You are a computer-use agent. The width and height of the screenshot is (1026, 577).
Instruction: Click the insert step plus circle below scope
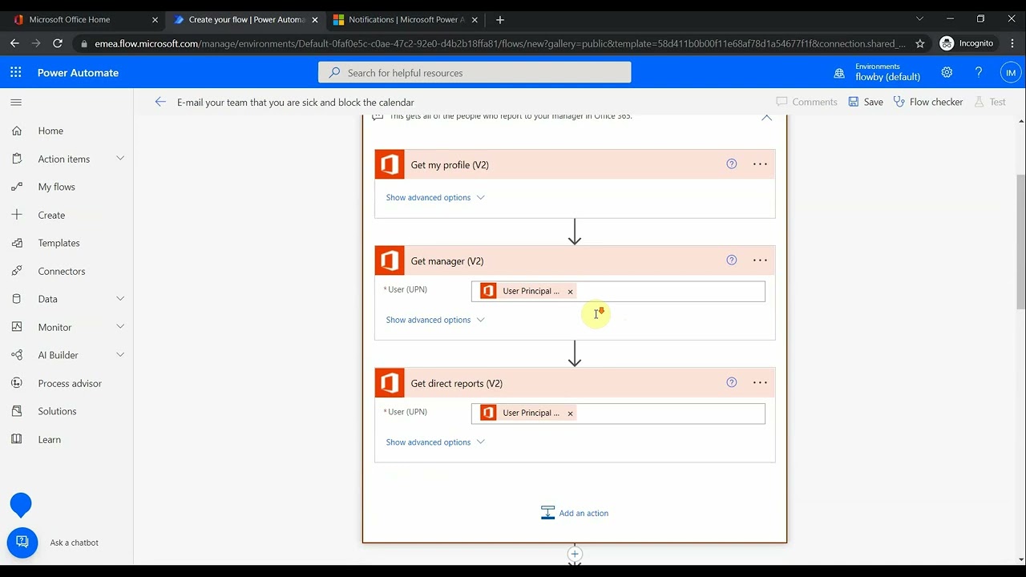[x=575, y=554]
